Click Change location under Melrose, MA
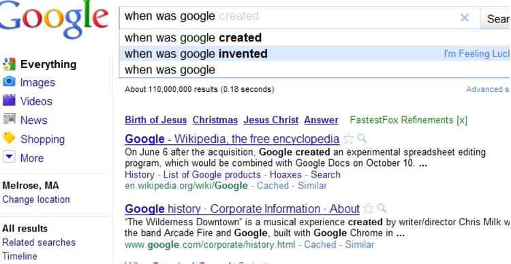The width and height of the screenshot is (511, 264). [36, 199]
